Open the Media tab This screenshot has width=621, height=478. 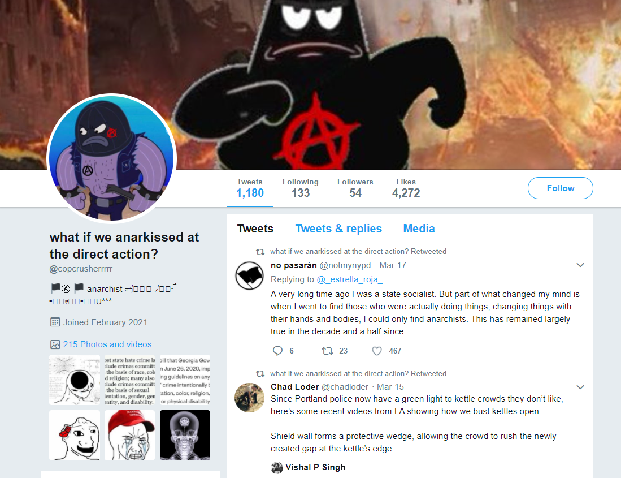(x=419, y=229)
